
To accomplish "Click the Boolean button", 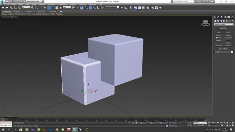I will click(x=219, y=40).
